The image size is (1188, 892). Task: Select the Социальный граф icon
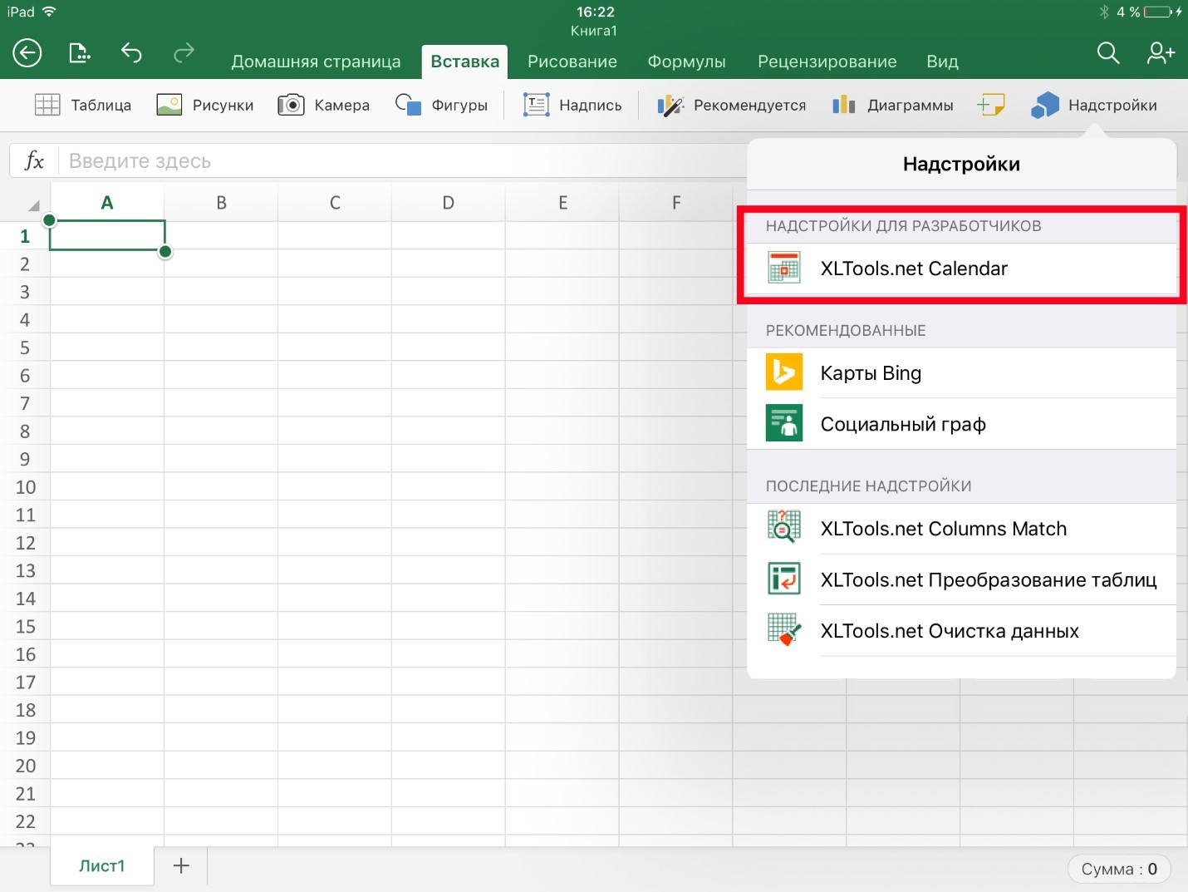pyautogui.click(x=784, y=423)
